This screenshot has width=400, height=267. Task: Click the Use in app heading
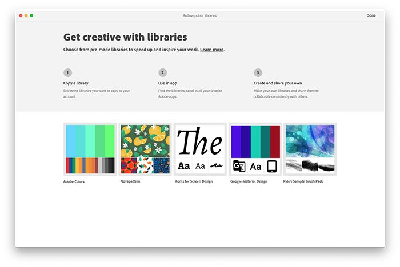coord(167,83)
